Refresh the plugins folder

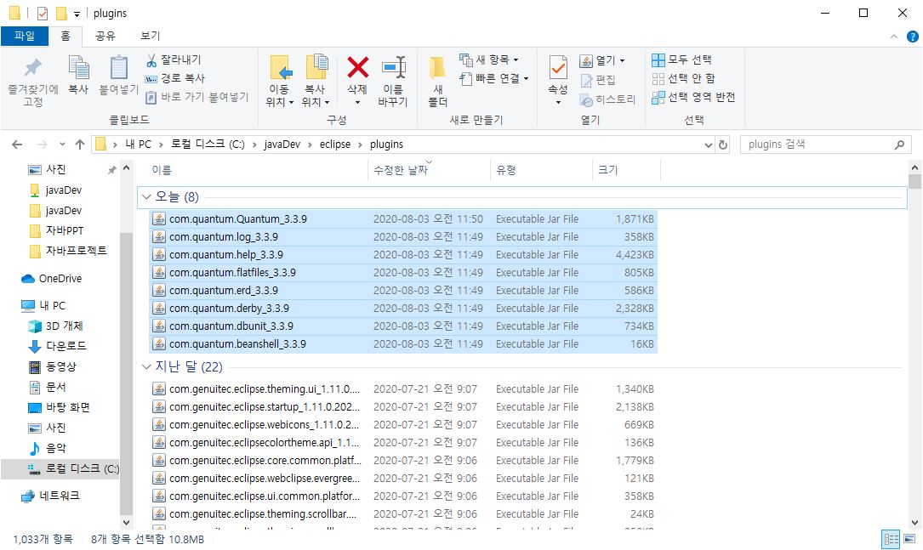coord(723,145)
